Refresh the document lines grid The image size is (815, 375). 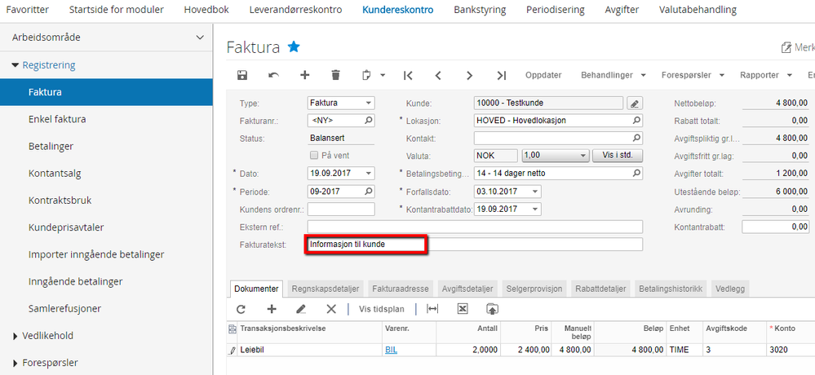click(x=241, y=309)
